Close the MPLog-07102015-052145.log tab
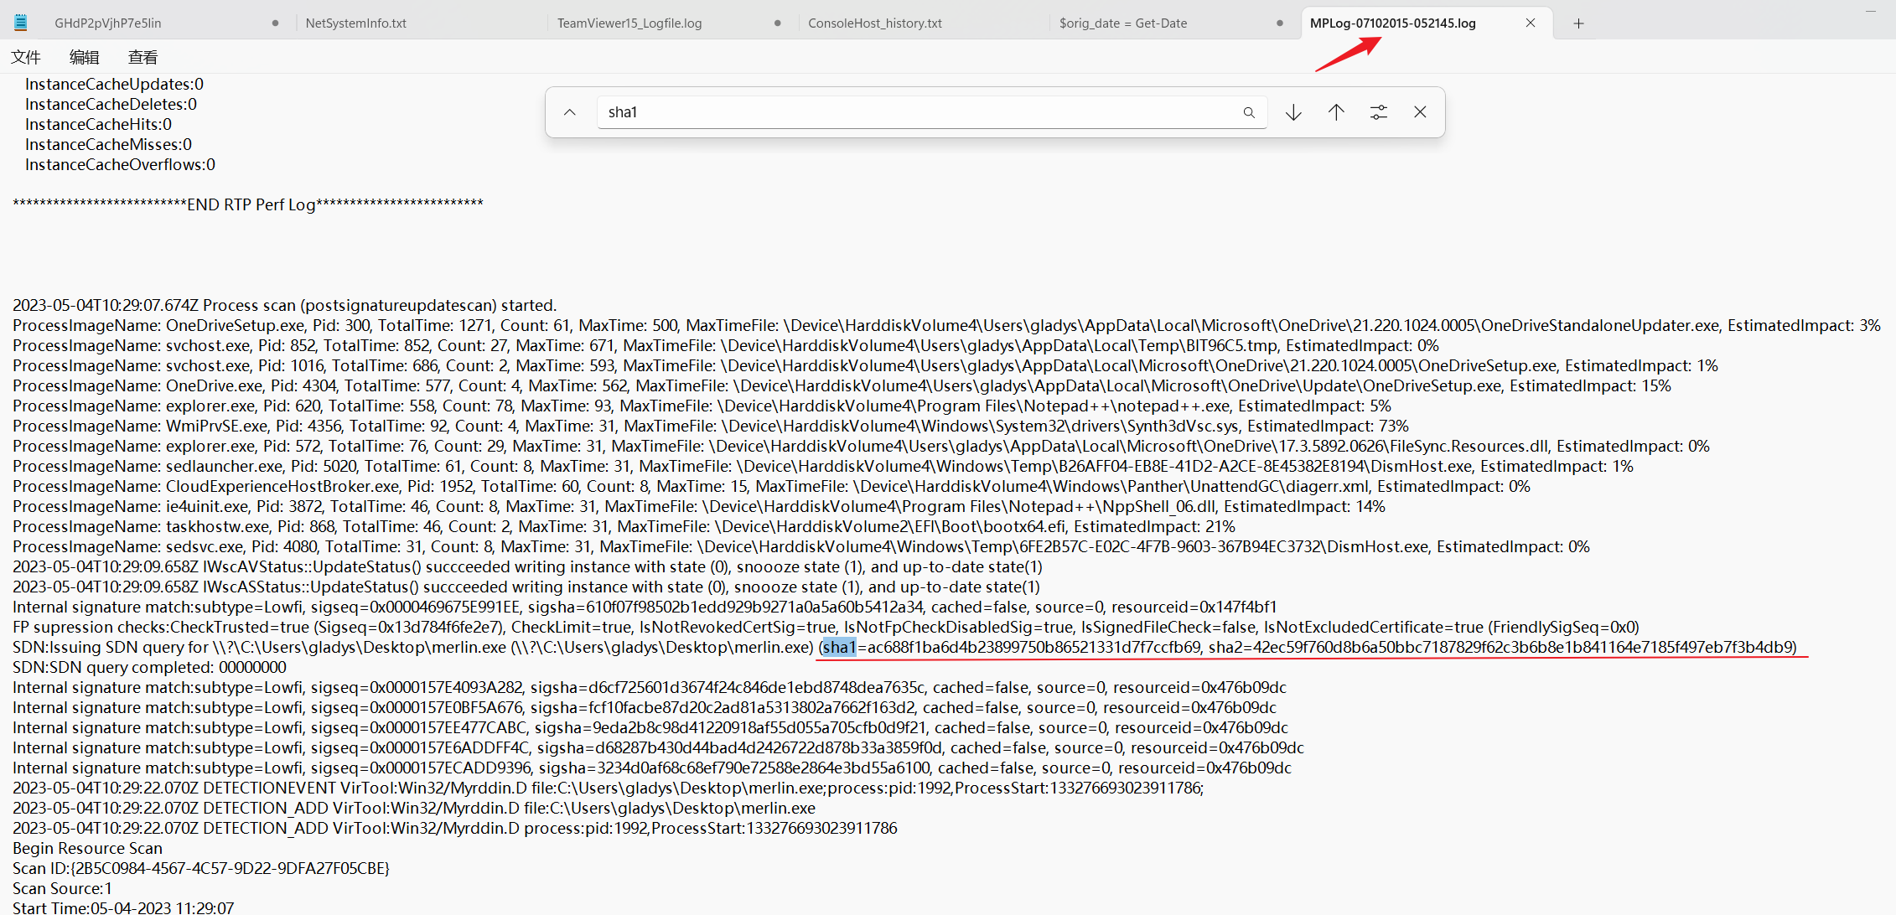This screenshot has height=915, width=1896. tap(1531, 23)
